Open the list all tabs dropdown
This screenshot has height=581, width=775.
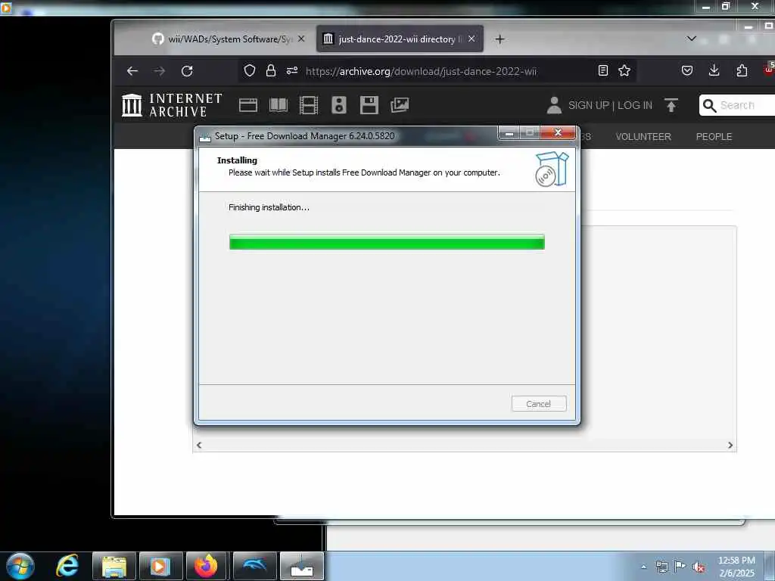click(x=692, y=39)
